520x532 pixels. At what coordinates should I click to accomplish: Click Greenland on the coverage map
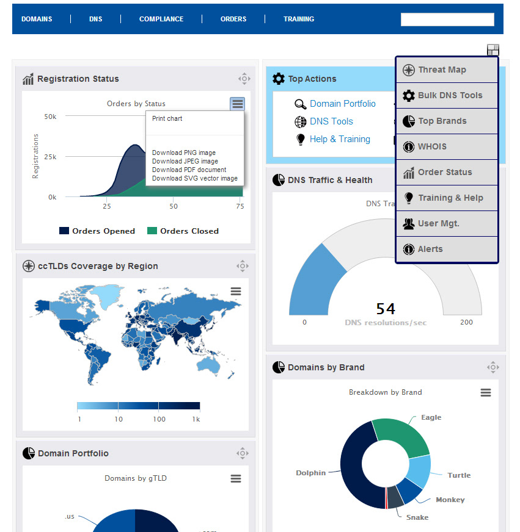click(108, 295)
